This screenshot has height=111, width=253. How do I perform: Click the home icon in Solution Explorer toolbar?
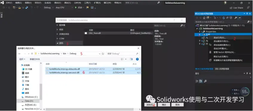pos(204,18)
